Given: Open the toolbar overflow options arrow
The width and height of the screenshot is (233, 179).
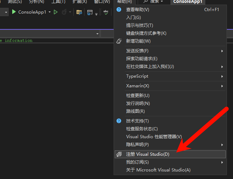Looking at the screenshot, I should click(96, 14).
